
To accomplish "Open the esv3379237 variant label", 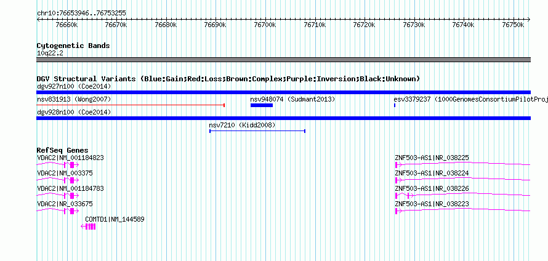I will [471, 100].
